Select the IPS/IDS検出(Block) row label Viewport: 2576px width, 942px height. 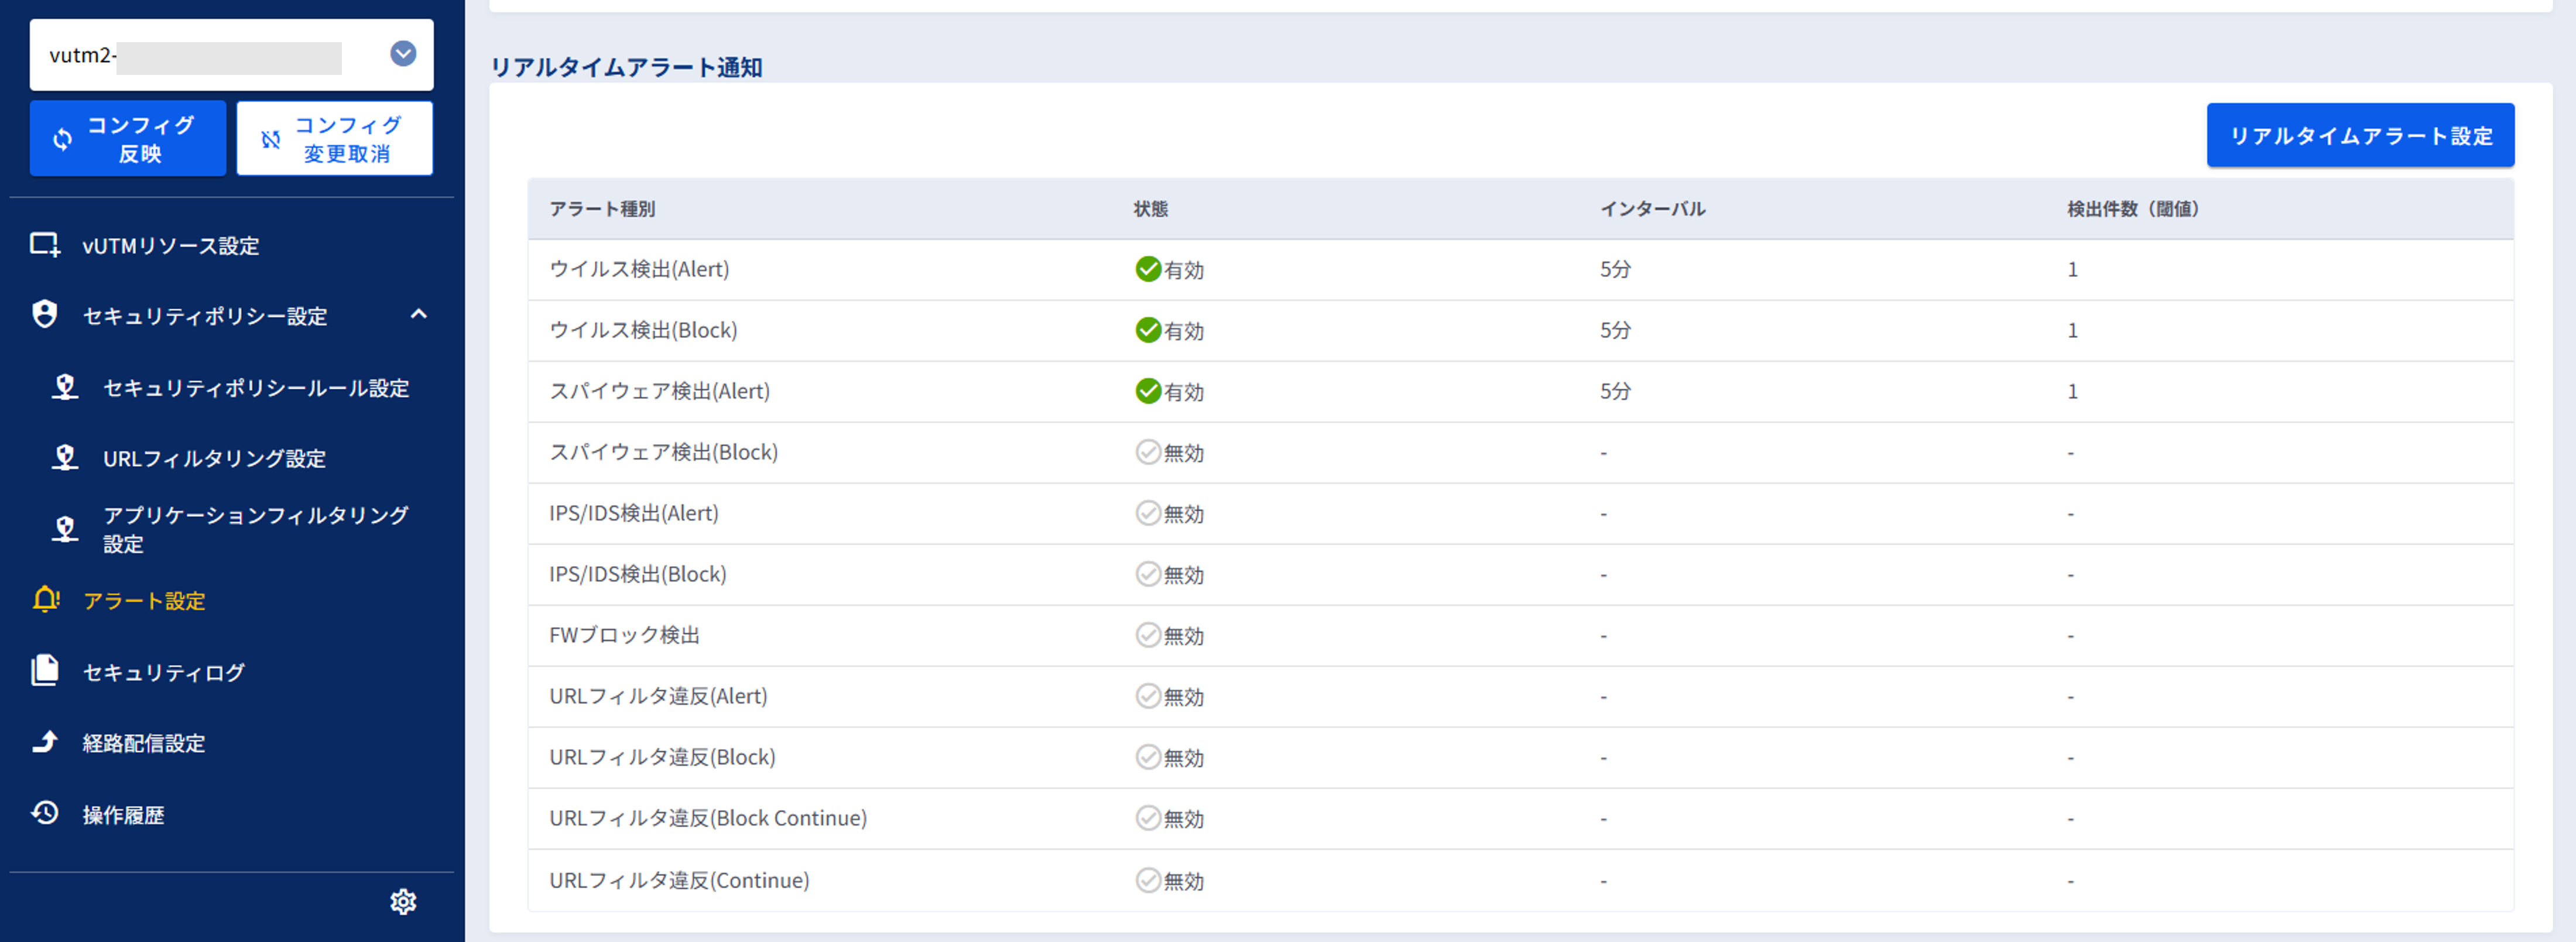point(638,574)
